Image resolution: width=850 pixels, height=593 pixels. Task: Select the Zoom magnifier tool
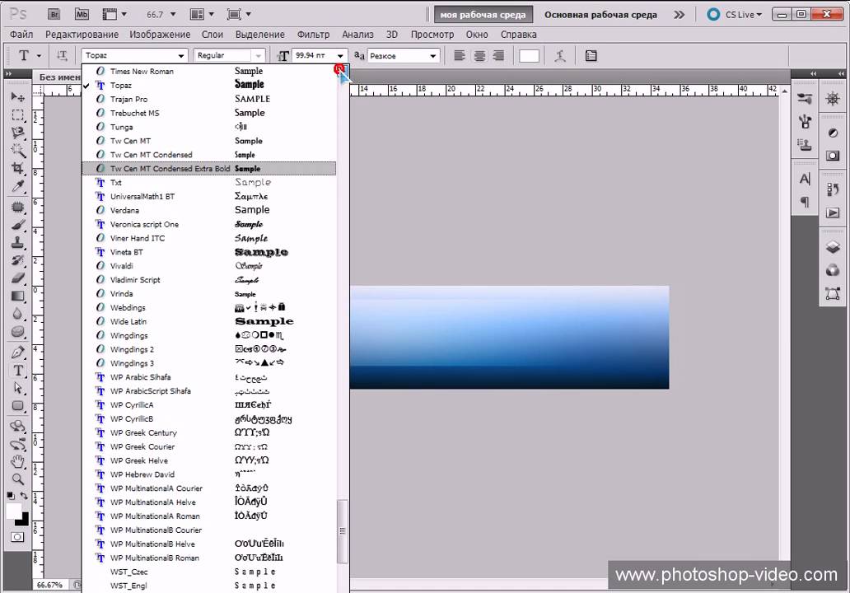coord(18,479)
